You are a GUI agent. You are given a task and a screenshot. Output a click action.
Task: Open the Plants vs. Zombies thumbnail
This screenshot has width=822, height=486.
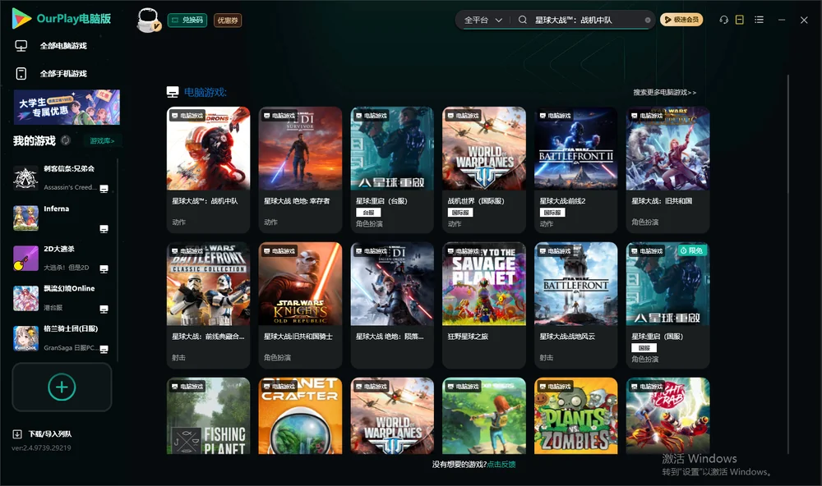[576, 415]
